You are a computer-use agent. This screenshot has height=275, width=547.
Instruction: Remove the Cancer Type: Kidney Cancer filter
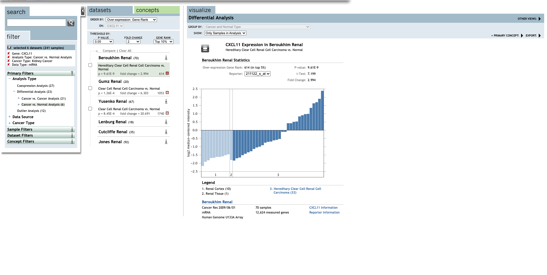[9, 61]
